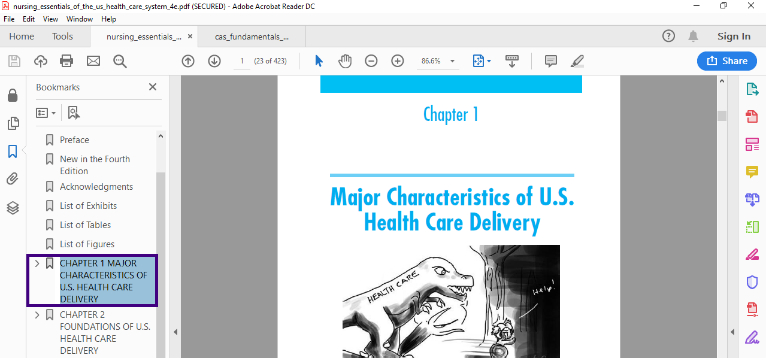Open Compress PDF tool in right pane
The height and width of the screenshot is (358, 766).
pyautogui.click(x=752, y=310)
